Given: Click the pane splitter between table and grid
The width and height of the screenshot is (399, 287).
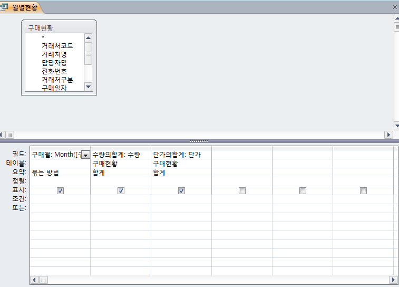Looking at the screenshot, I should pyautogui.click(x=199, y=141).
